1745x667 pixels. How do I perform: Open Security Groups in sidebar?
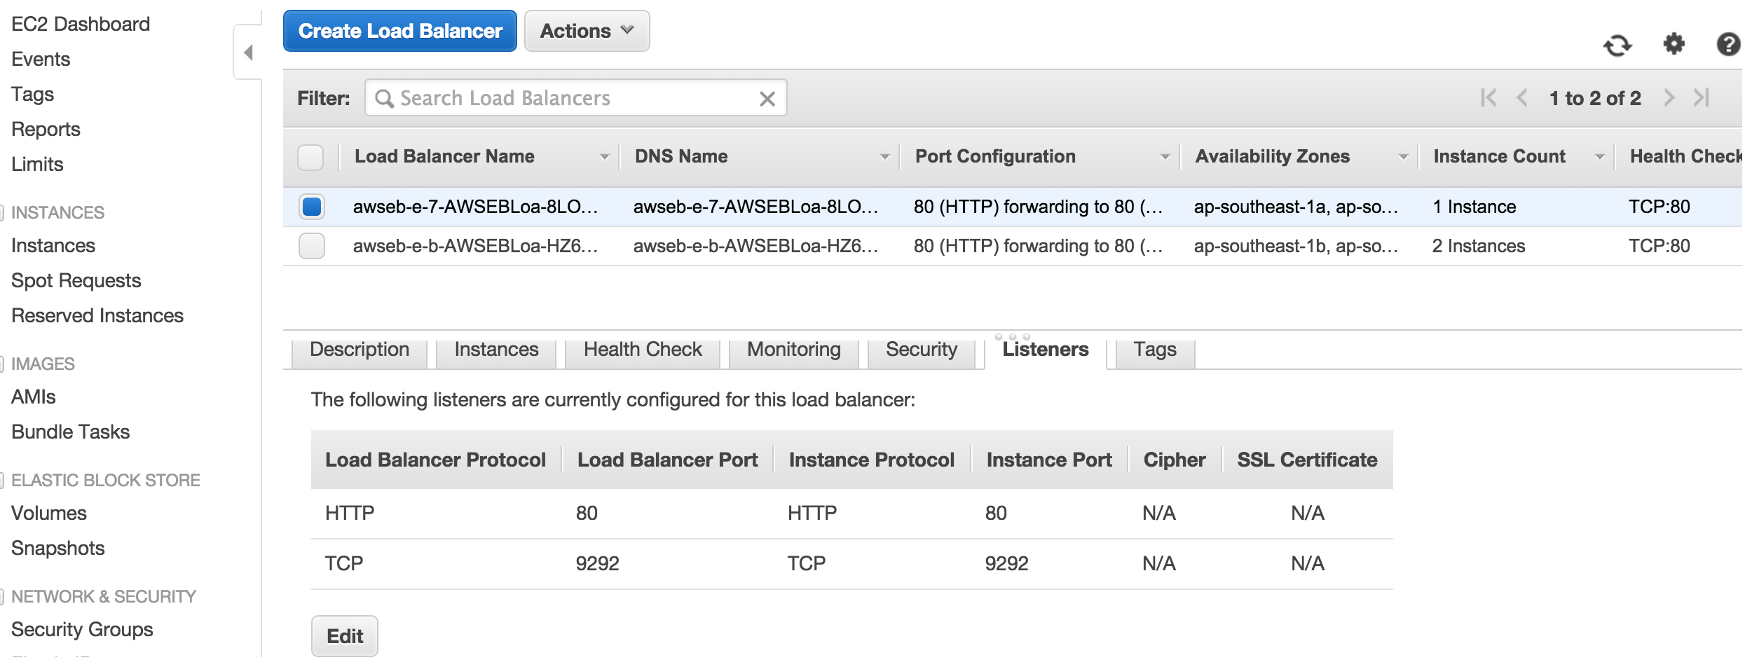pyautogui.click(x=82, y=630)
